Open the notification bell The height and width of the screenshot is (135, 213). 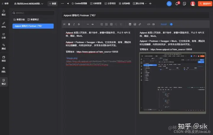(x=177, y=4)
